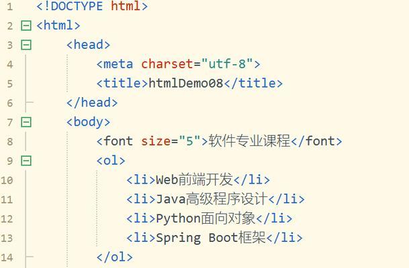
Task: Click line number 8 in the gutter
Action: click(x=10, y=141)
